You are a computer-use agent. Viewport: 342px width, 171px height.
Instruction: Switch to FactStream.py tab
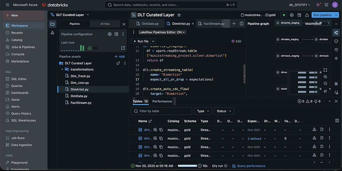coord(211,24)
